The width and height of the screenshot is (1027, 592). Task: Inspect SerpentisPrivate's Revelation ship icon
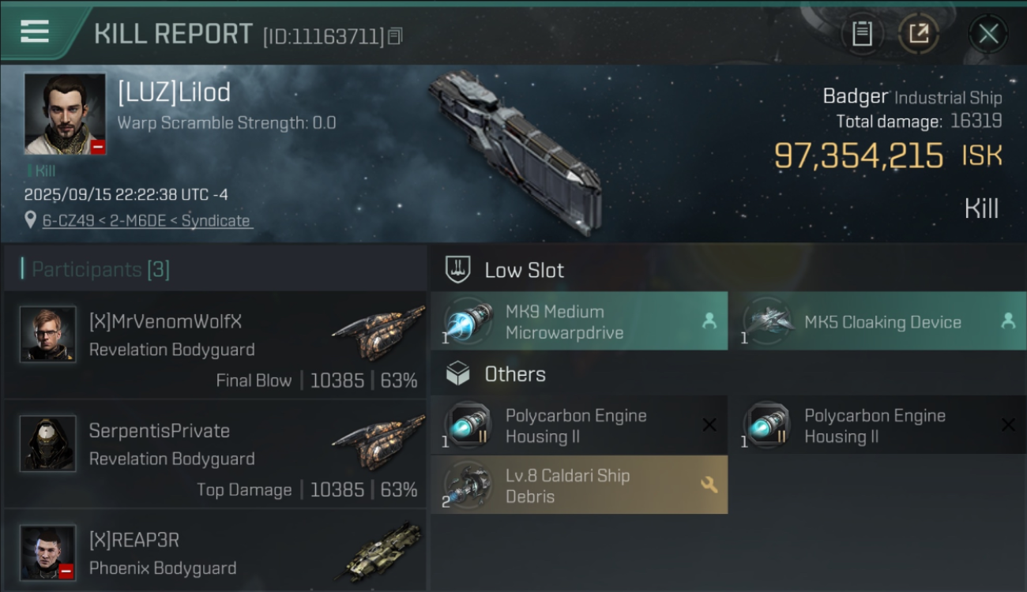(x=378, y=442)
